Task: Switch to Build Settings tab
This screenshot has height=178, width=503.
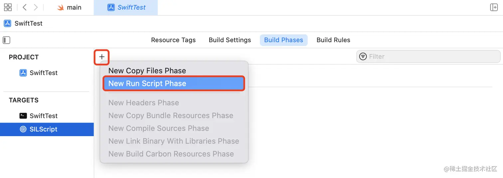Action: click(x=230, y=40)
